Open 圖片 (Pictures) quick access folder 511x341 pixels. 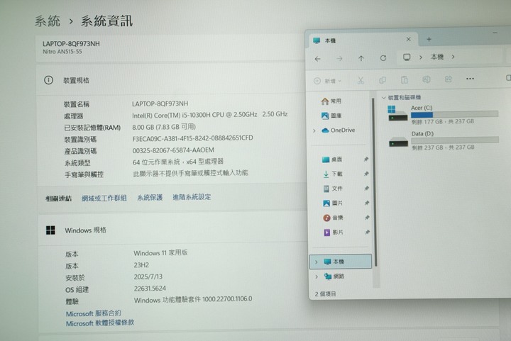click(333, 203)
